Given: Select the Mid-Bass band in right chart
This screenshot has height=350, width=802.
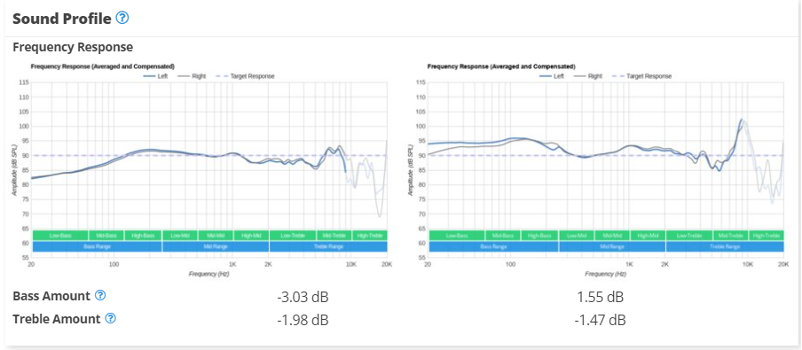Looking at the screenshot, I should pyautogui.click(x=503, y=236).
